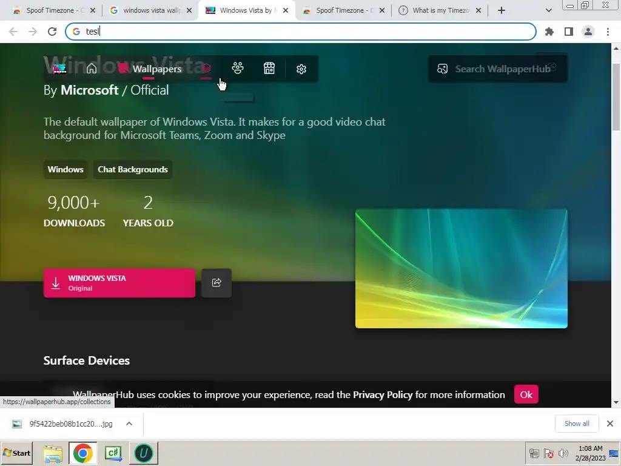Image resolution: width=621 pixels, height=466 pixels.
Task: Open the Wallpapers navigation item
Action: pyautogui.click(x=149, y=69)
